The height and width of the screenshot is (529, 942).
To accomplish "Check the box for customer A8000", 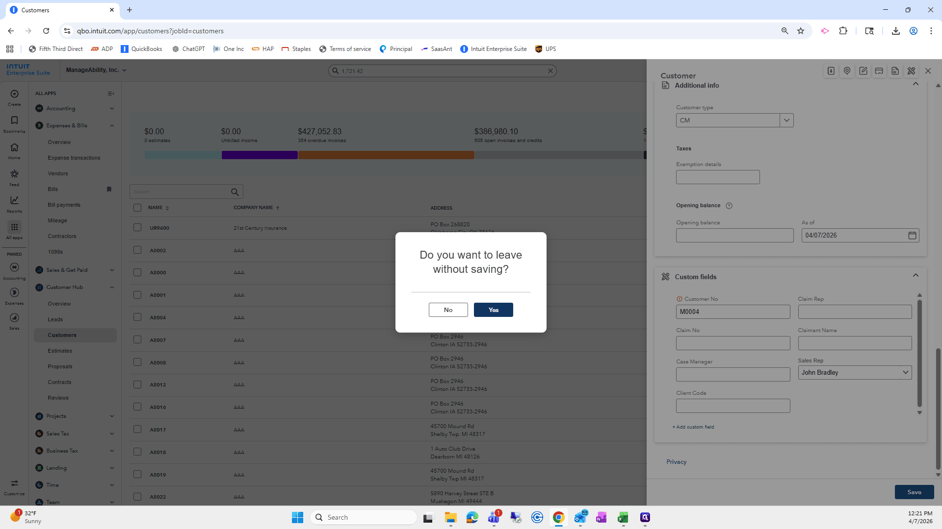I will click(x=137, y=272).
